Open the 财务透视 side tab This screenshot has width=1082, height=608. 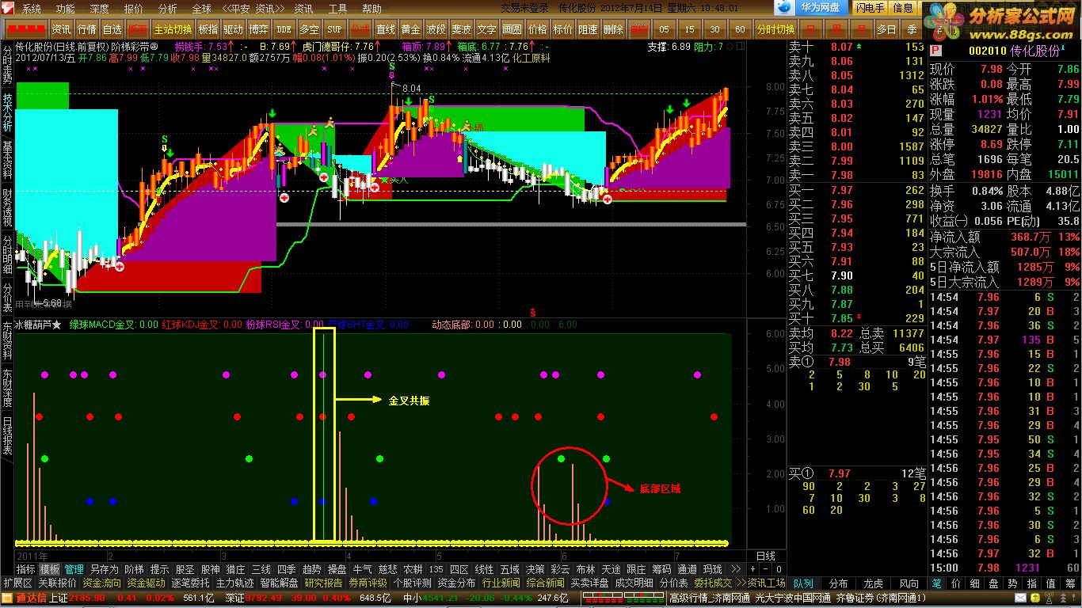pyautogui.click(x=7, y=207)
